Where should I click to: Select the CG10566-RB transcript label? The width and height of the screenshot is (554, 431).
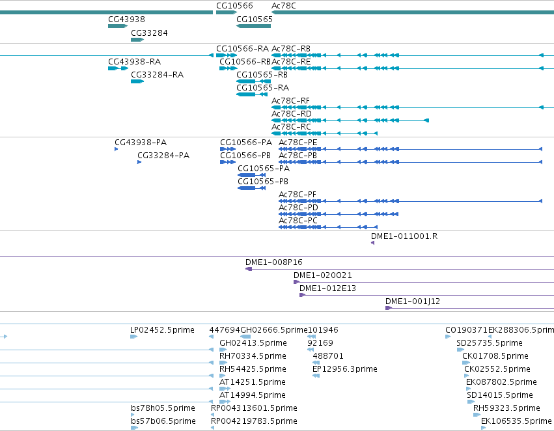tap(245, 61)
